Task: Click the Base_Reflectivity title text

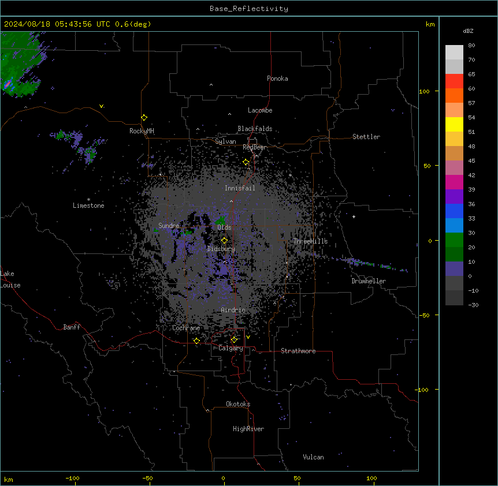Action: (x=249, y=9)
